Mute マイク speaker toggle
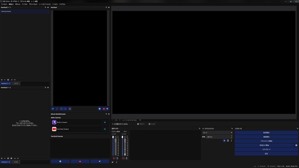The image size is (299, 168). pyautogui.click(x=123, y=158)
